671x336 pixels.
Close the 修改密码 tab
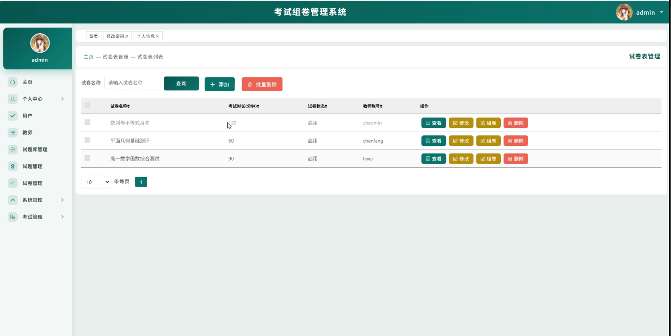coord(126,36)
